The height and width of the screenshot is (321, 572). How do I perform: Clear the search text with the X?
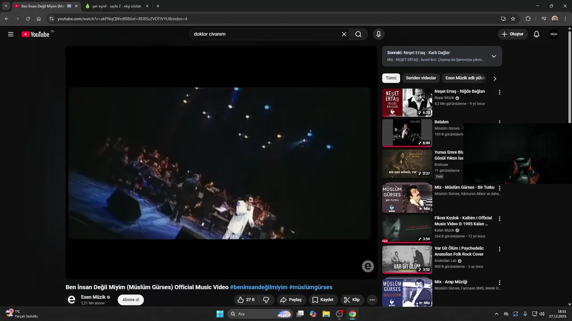click(x=344, y=34)
